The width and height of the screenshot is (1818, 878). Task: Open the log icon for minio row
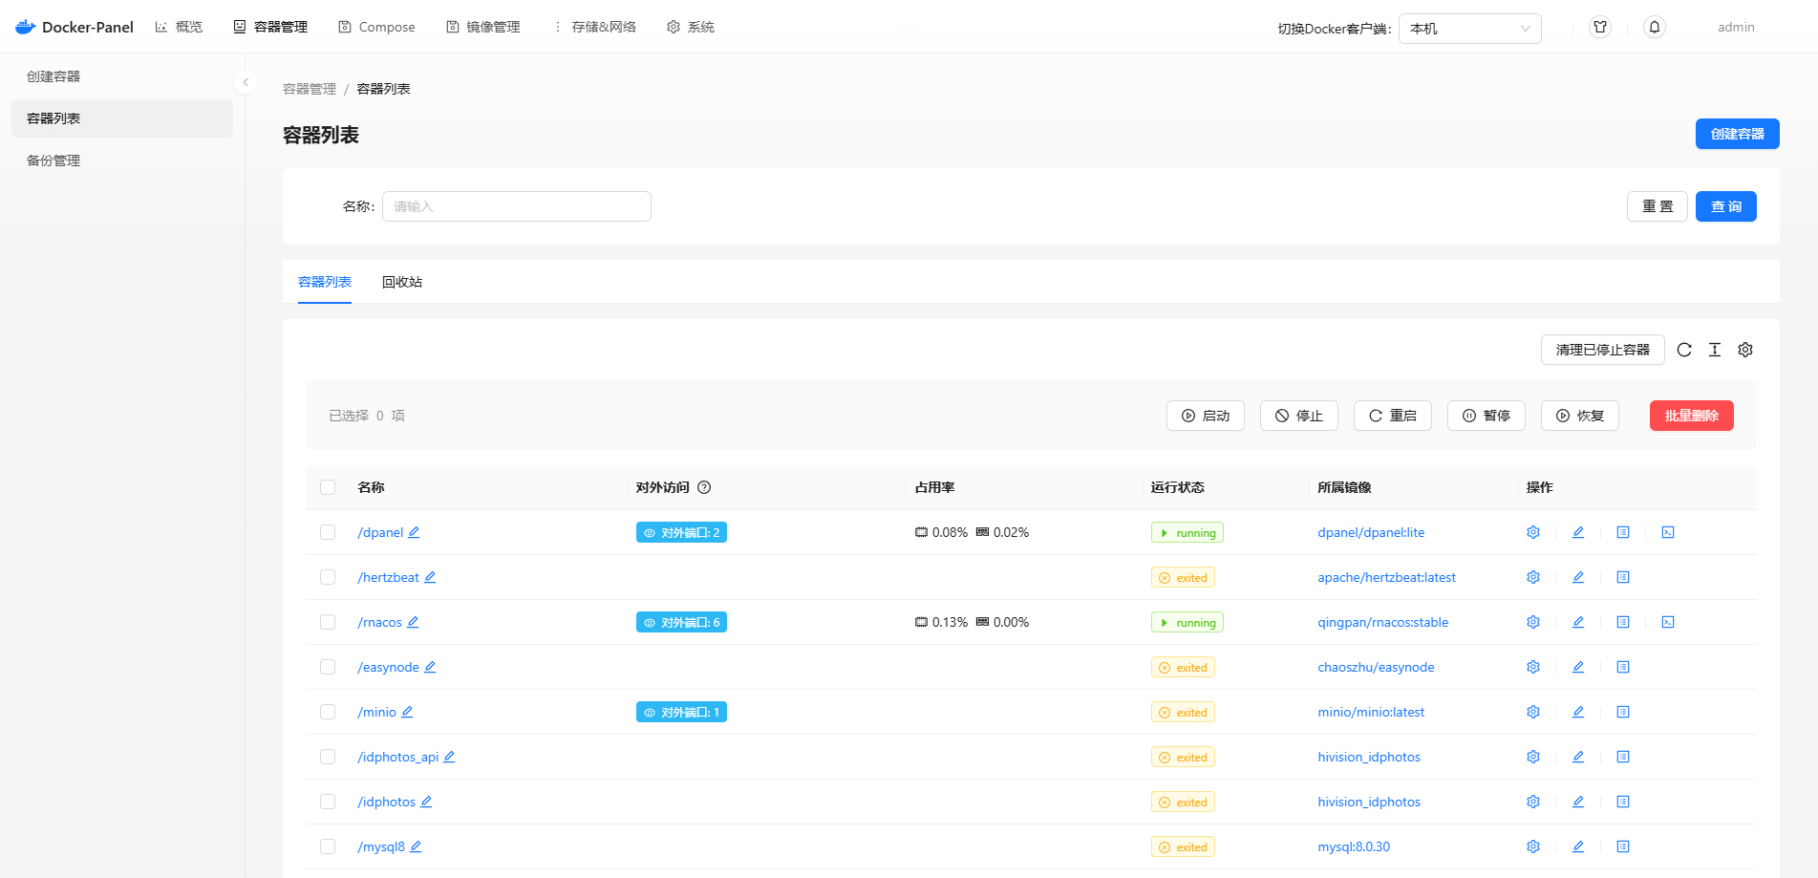[1623, 712]
